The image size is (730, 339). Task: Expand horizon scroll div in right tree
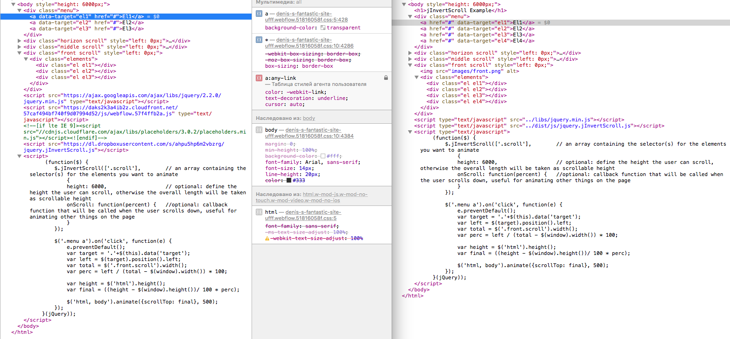[x=410, y=53]
